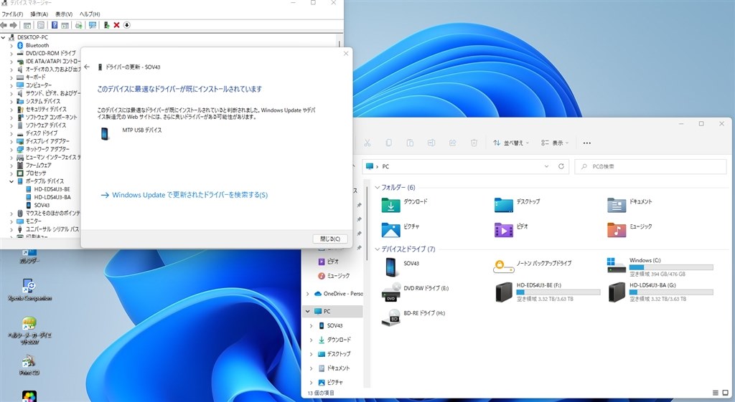735x402 pixels.
Task: Expand the Bluetooth node in device tree
Action: 11,45
